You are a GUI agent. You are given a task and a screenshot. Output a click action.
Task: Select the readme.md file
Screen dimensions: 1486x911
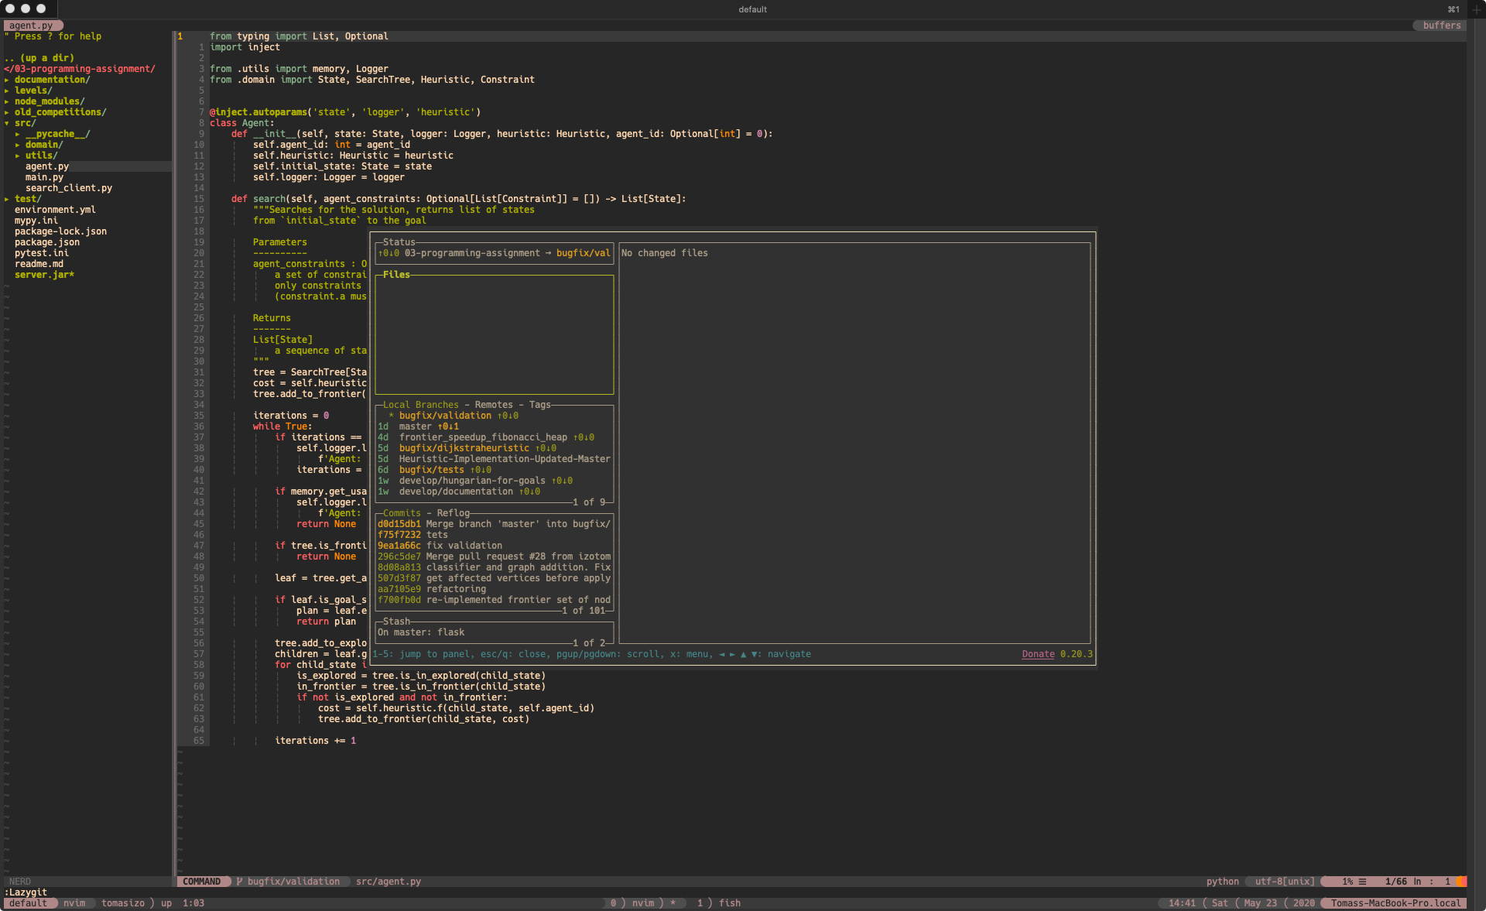pos(39,264)
